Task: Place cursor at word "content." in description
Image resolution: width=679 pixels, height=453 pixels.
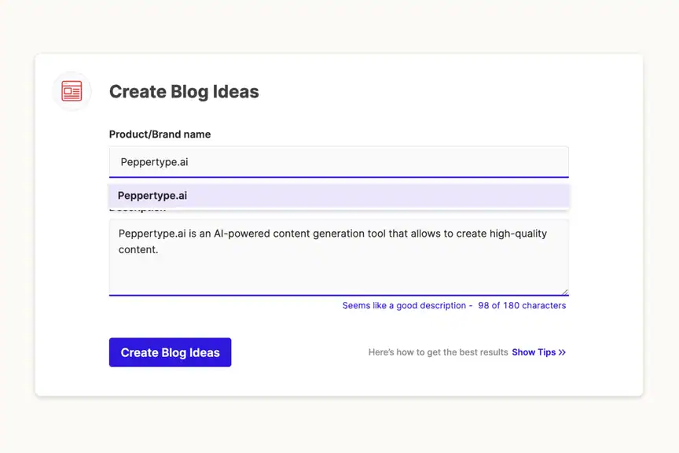Action: pyautogui.click(x=138, y=250)
